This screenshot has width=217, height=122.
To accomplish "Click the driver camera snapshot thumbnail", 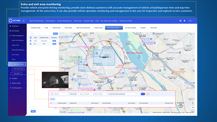I will click(x=55, y=80).
